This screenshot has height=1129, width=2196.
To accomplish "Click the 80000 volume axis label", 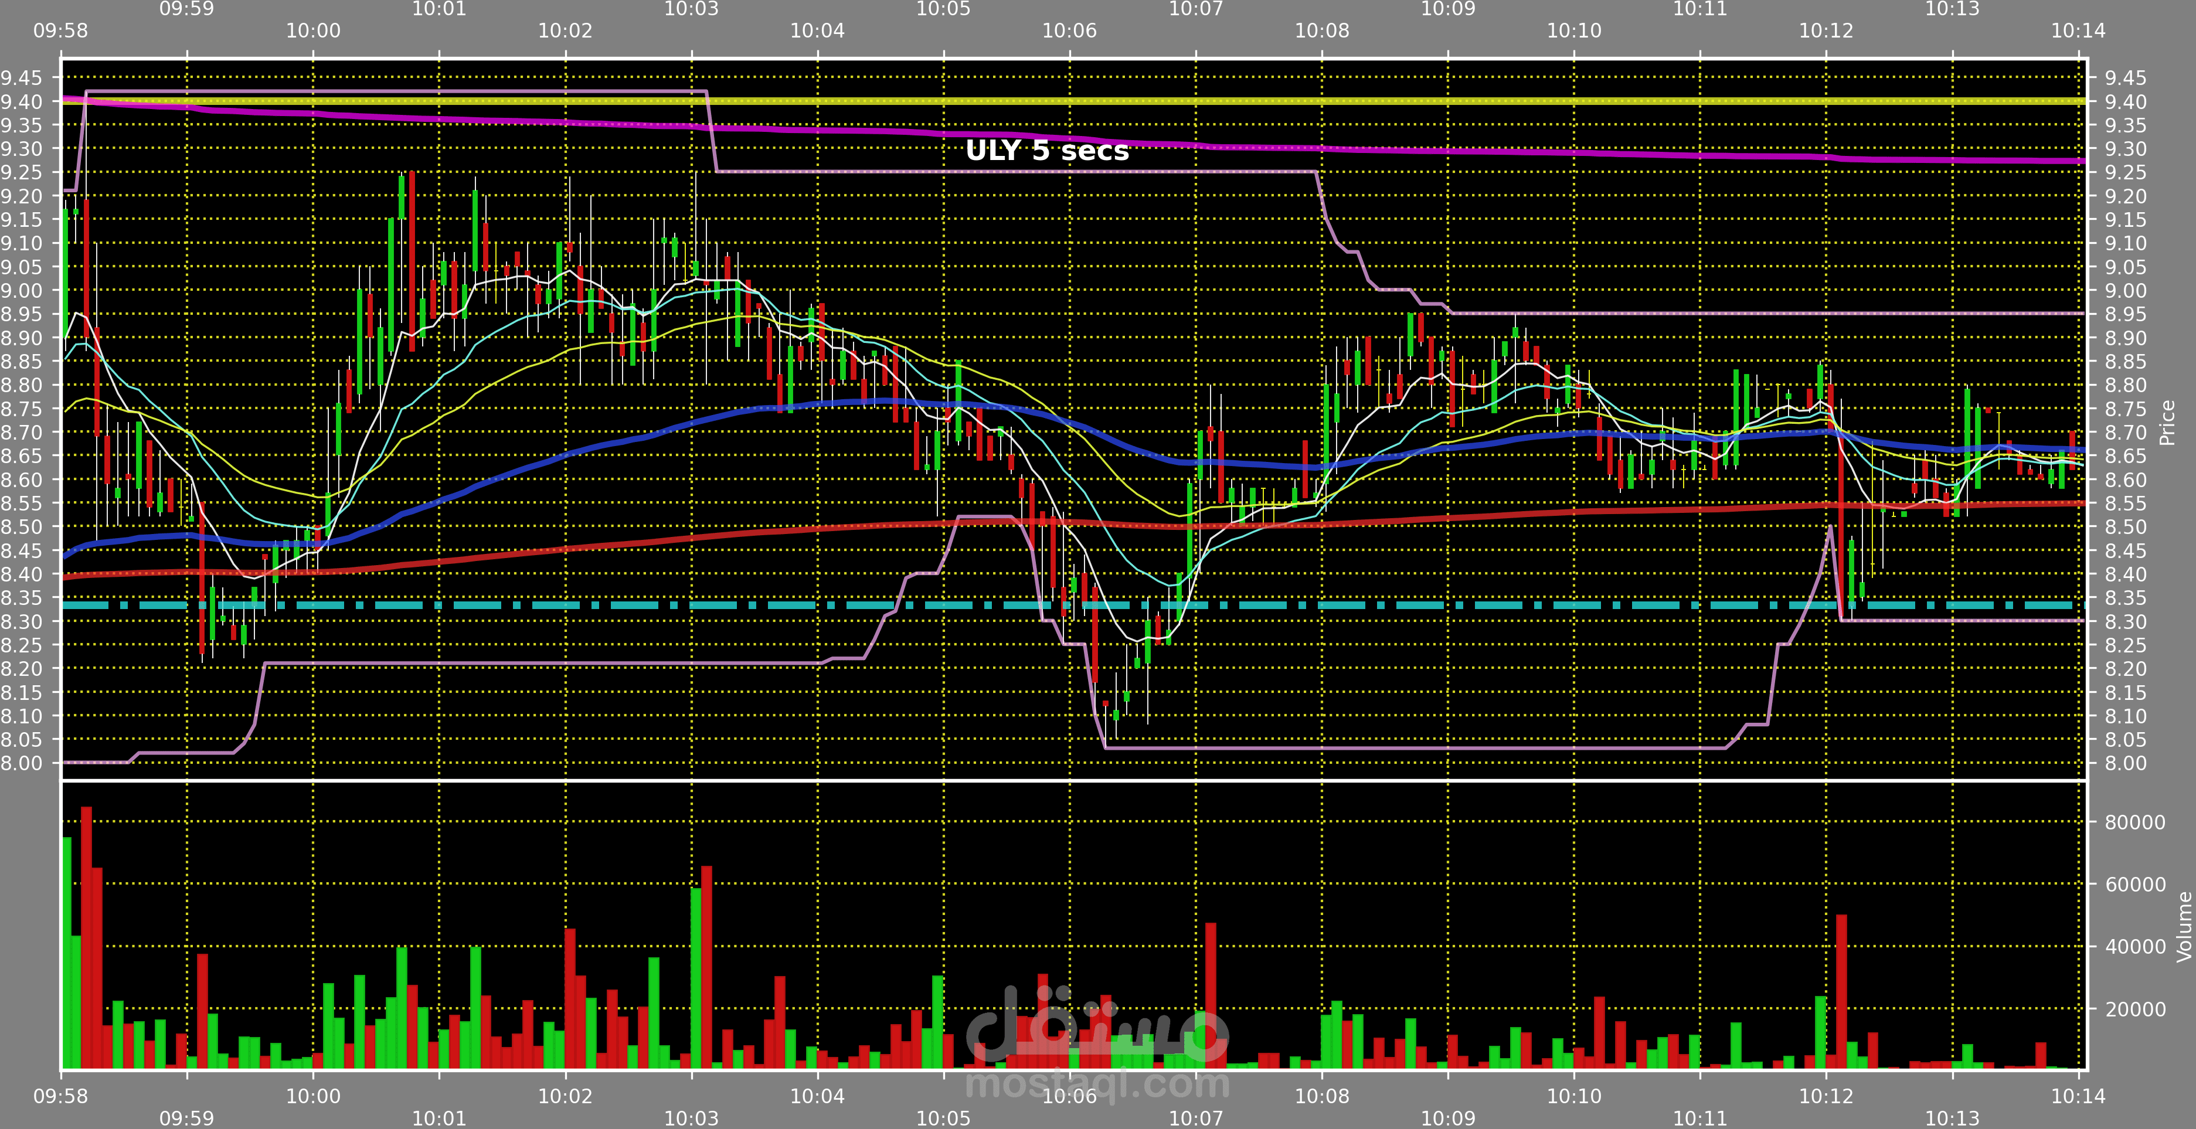I will coord(2134,822).
